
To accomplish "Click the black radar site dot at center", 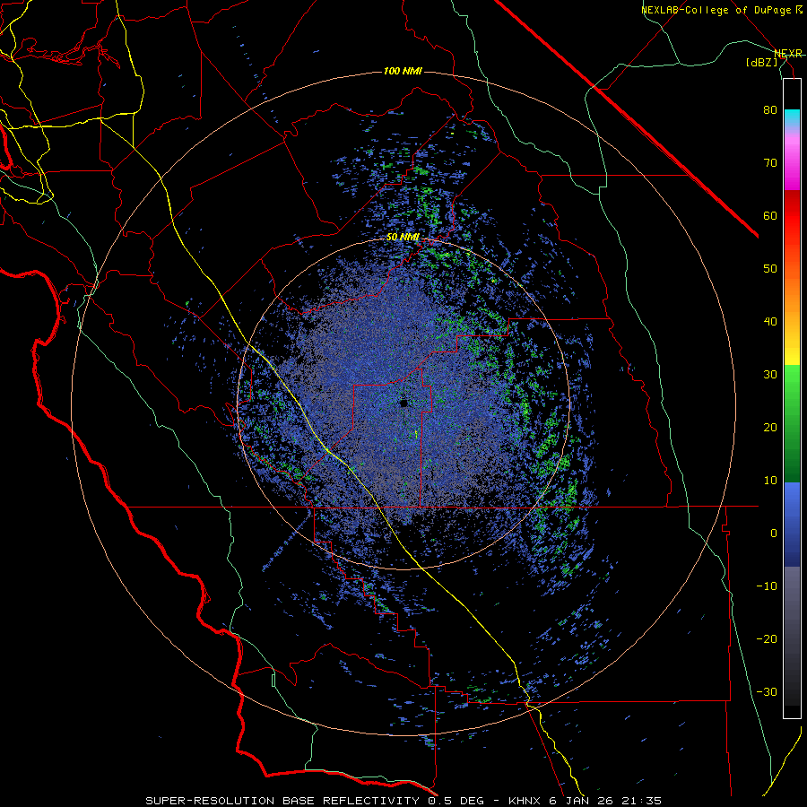I will click(403, 403).
